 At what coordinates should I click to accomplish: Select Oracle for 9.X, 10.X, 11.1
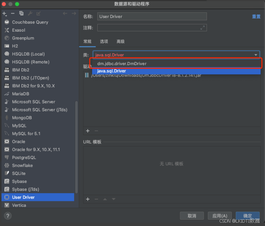(38, 149)
